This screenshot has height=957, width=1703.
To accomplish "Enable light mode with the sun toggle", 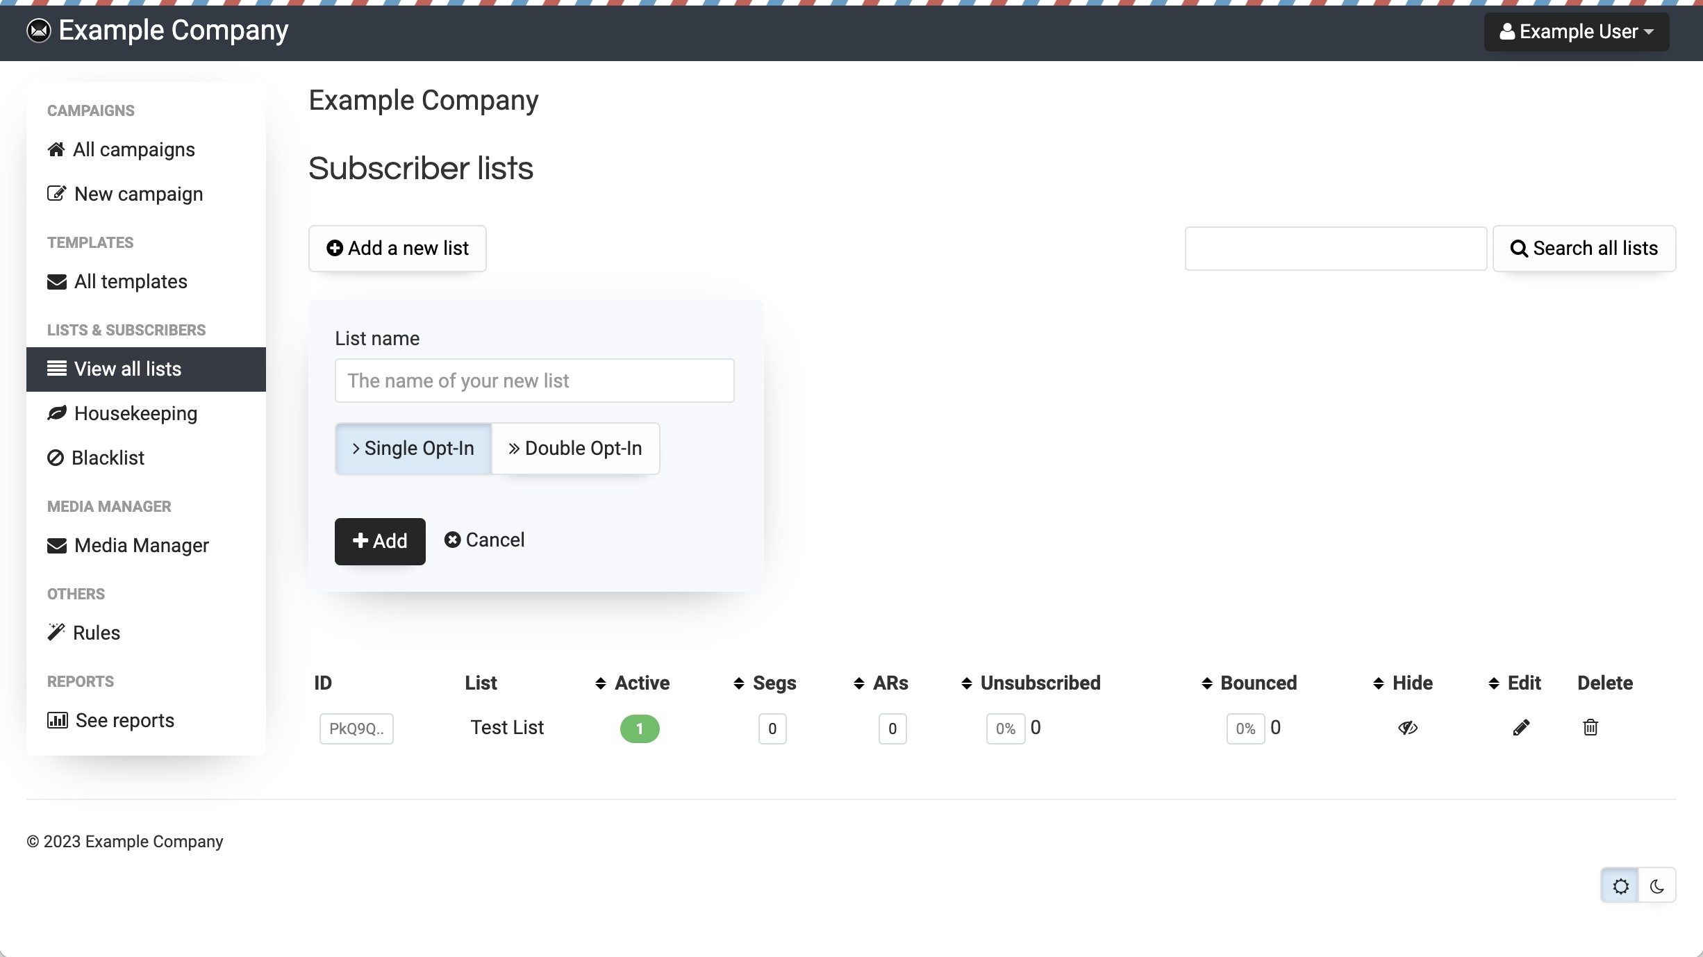I will pyautogui.click(x=1621, y=885).
